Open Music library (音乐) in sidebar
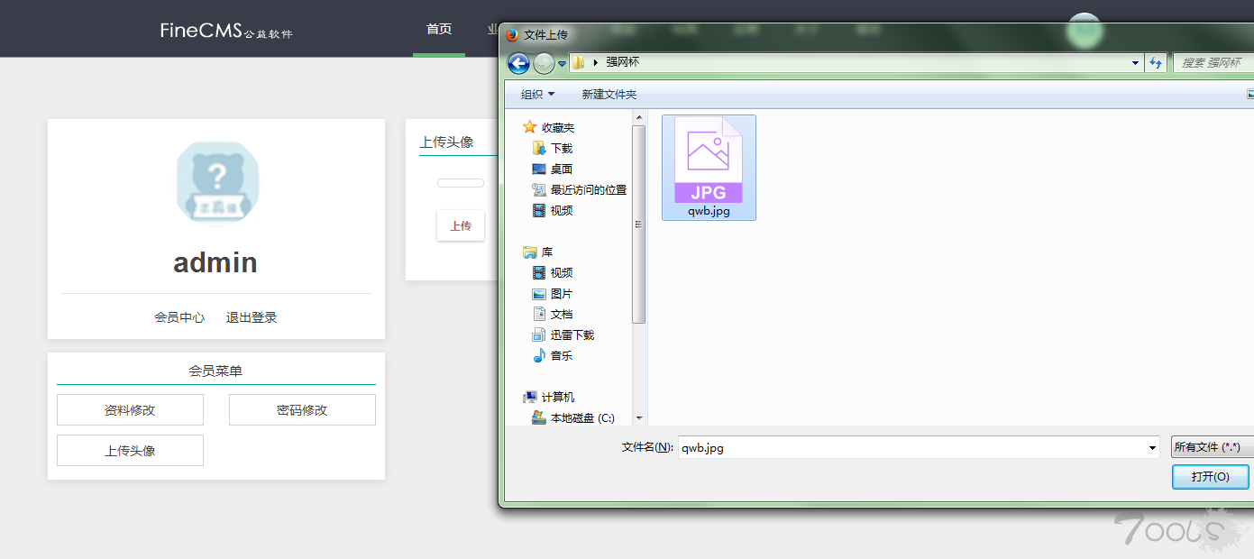1254x559 pixels. coord(561,355)
